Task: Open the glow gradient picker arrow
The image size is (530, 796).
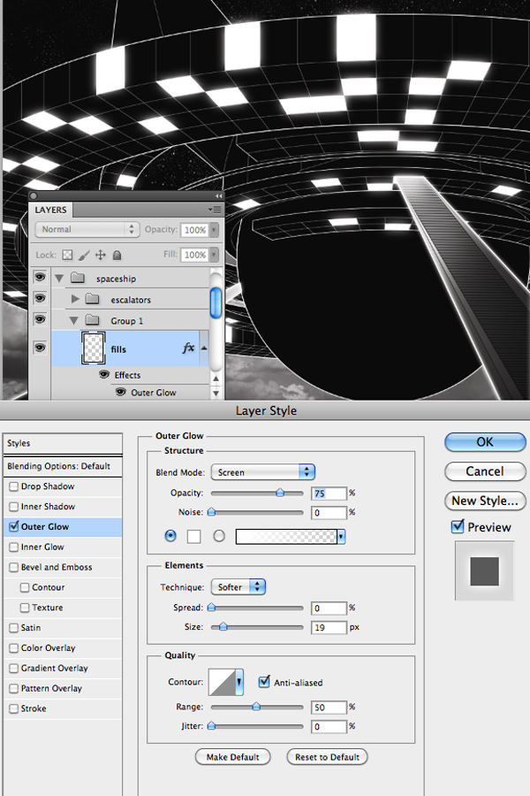Action: click(x=341, y=536)
